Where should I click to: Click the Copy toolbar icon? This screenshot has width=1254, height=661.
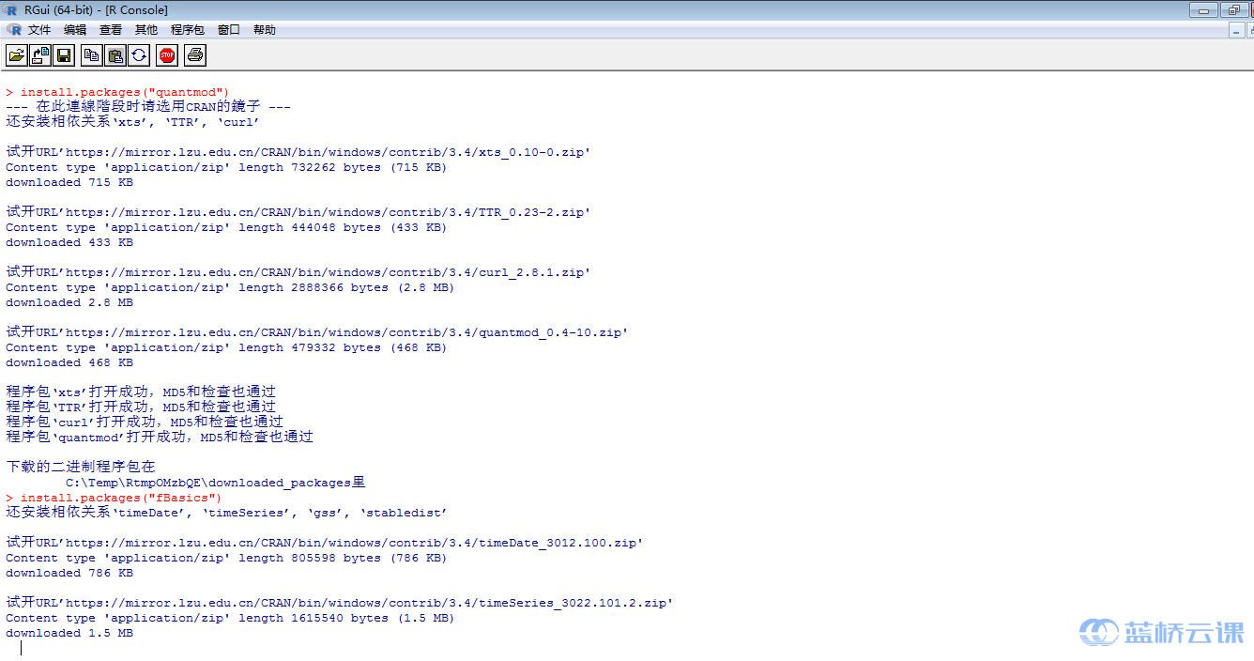pos(91,55)
